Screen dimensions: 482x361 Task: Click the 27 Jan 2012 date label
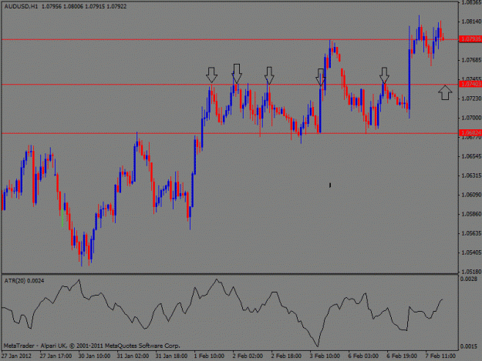pos(16,356)
